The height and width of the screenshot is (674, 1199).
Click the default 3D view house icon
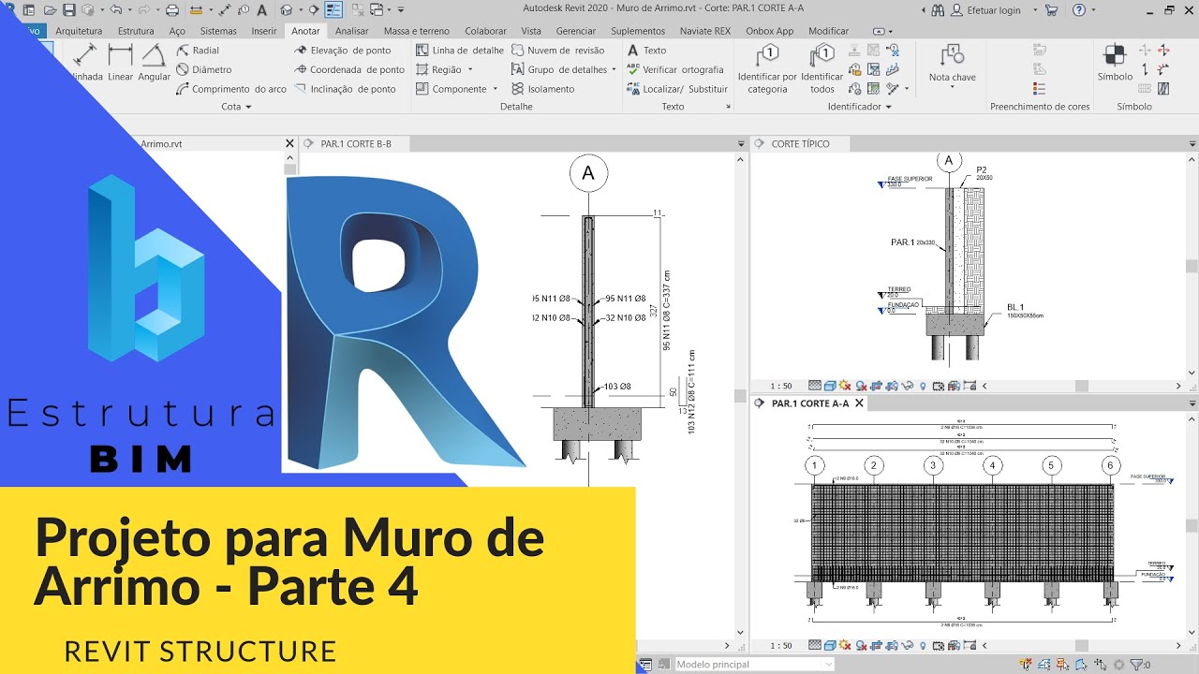[x=286, y=10]
